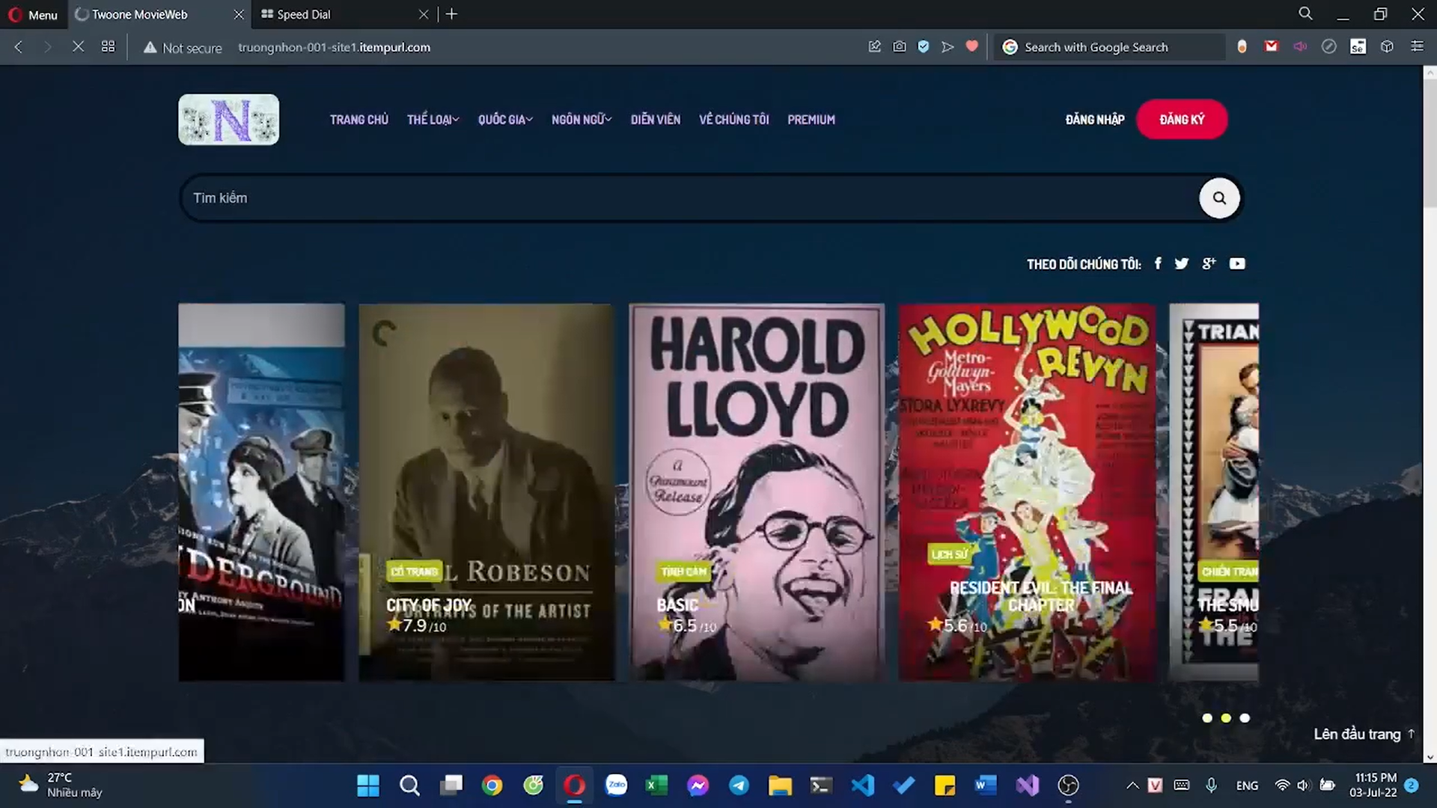Open Excel from the taskbar

(657, 786)
